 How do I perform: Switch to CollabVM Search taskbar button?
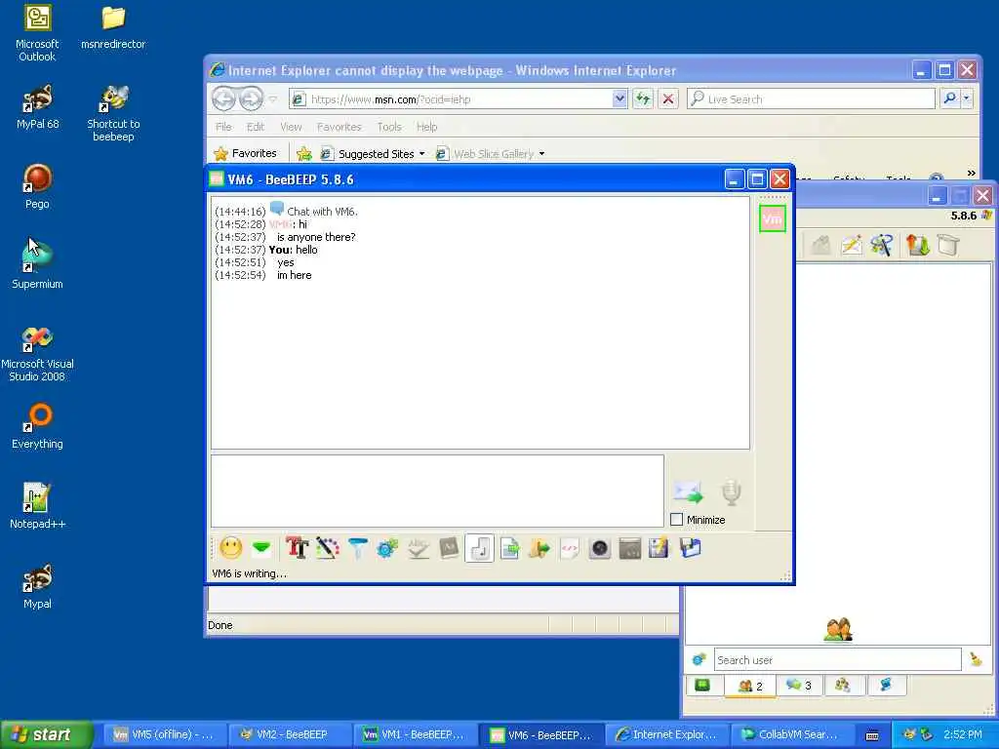point(790,734)
